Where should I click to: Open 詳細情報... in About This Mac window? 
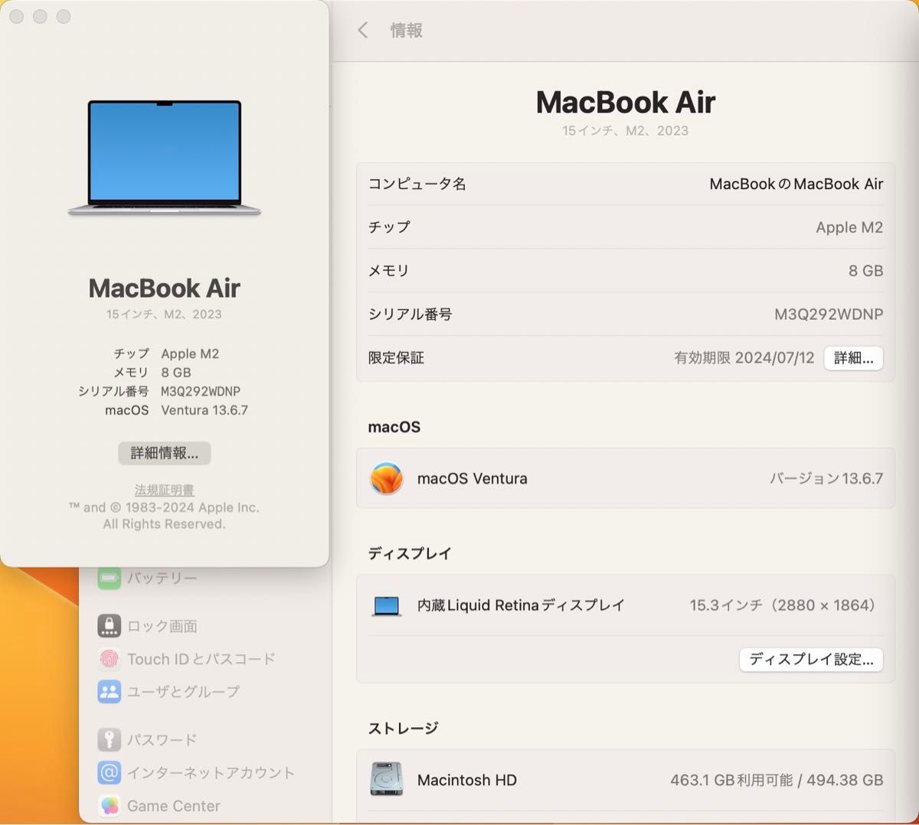click(x=165, y=453)
